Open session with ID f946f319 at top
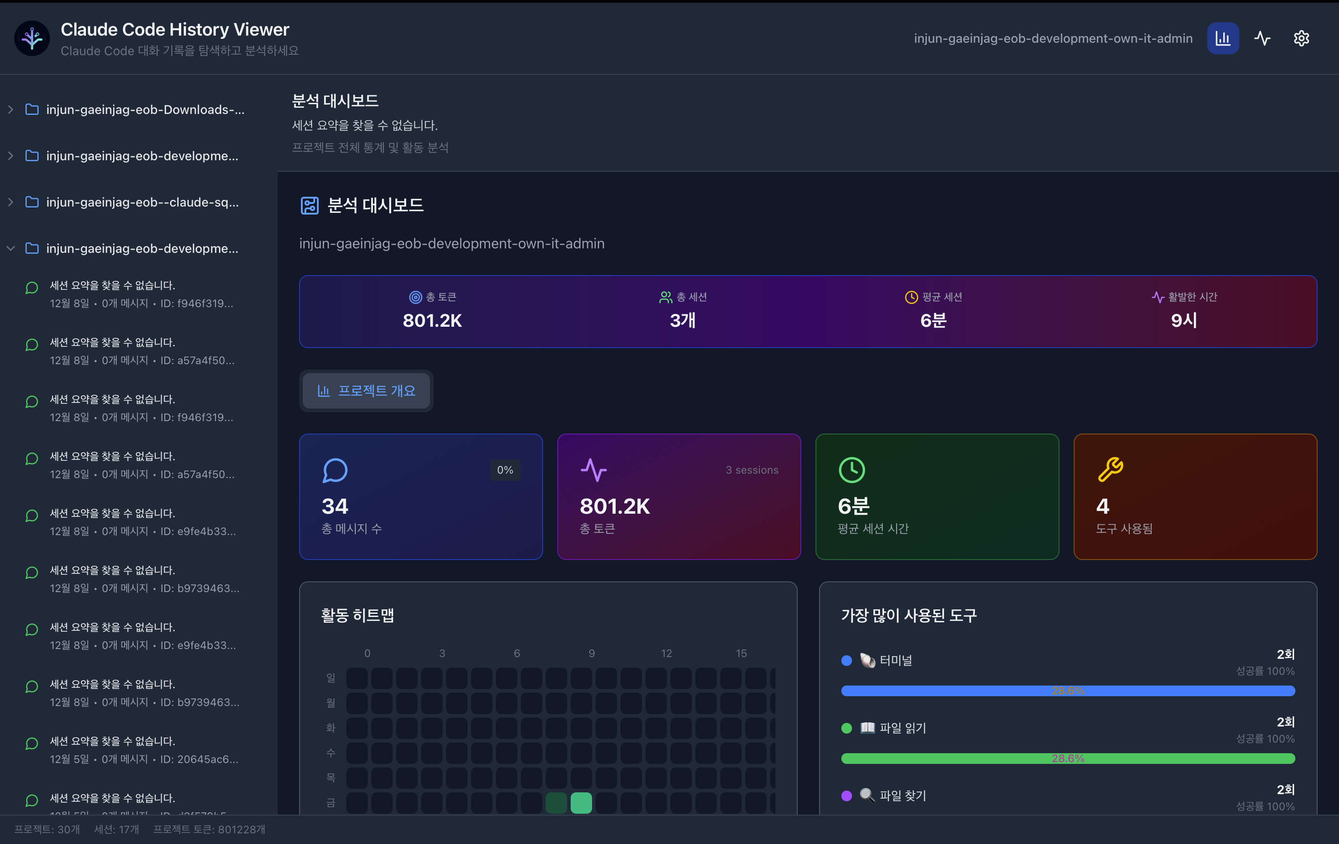1339x844 pixels. (141, 294)
